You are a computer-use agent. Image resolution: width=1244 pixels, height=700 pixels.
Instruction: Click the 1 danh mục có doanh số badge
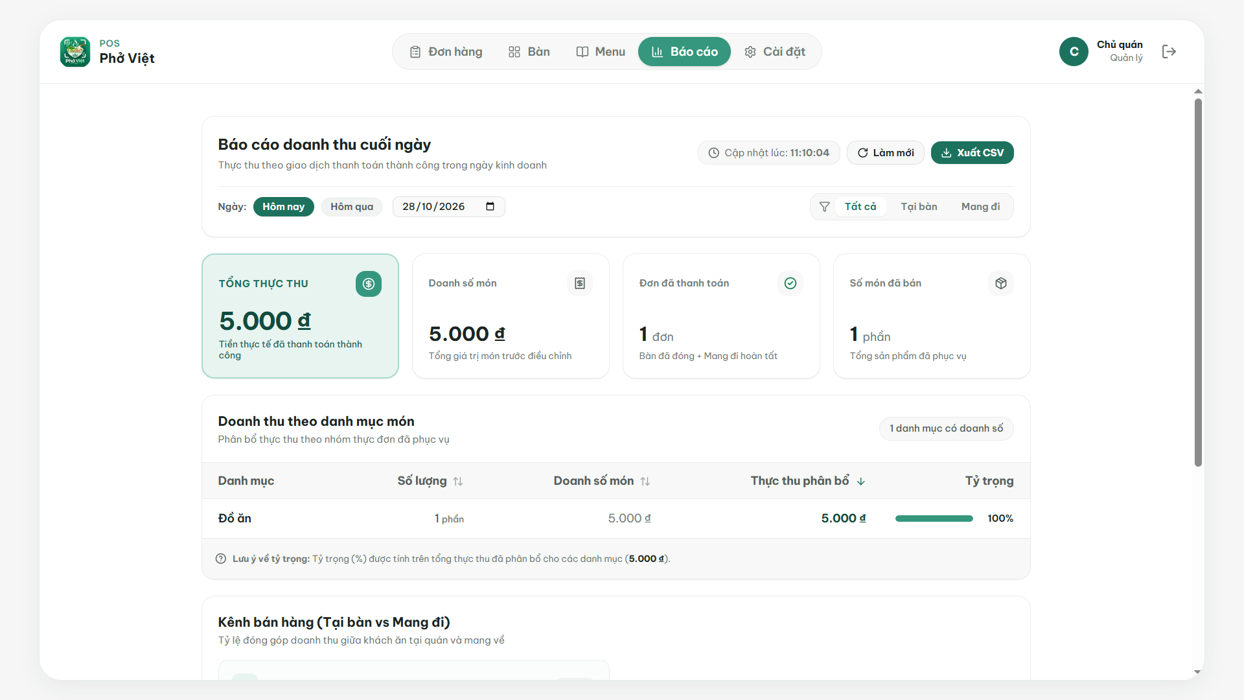point(947,428)
